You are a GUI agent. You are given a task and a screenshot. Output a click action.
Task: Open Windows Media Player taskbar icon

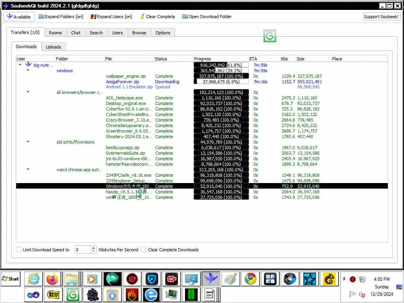point(92,279)
